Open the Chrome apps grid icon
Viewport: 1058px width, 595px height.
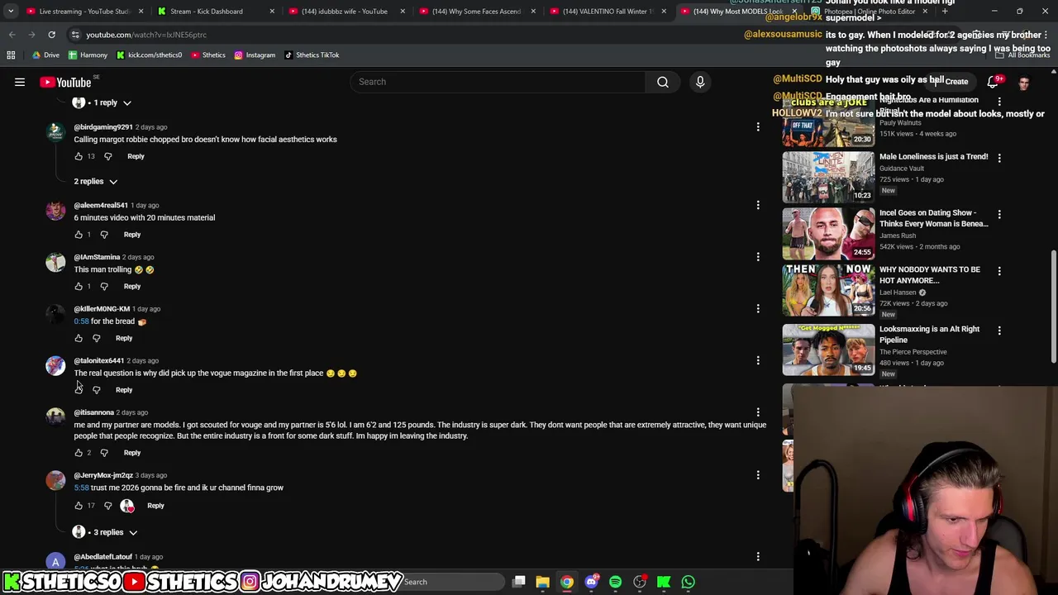(x=11, y=55)
